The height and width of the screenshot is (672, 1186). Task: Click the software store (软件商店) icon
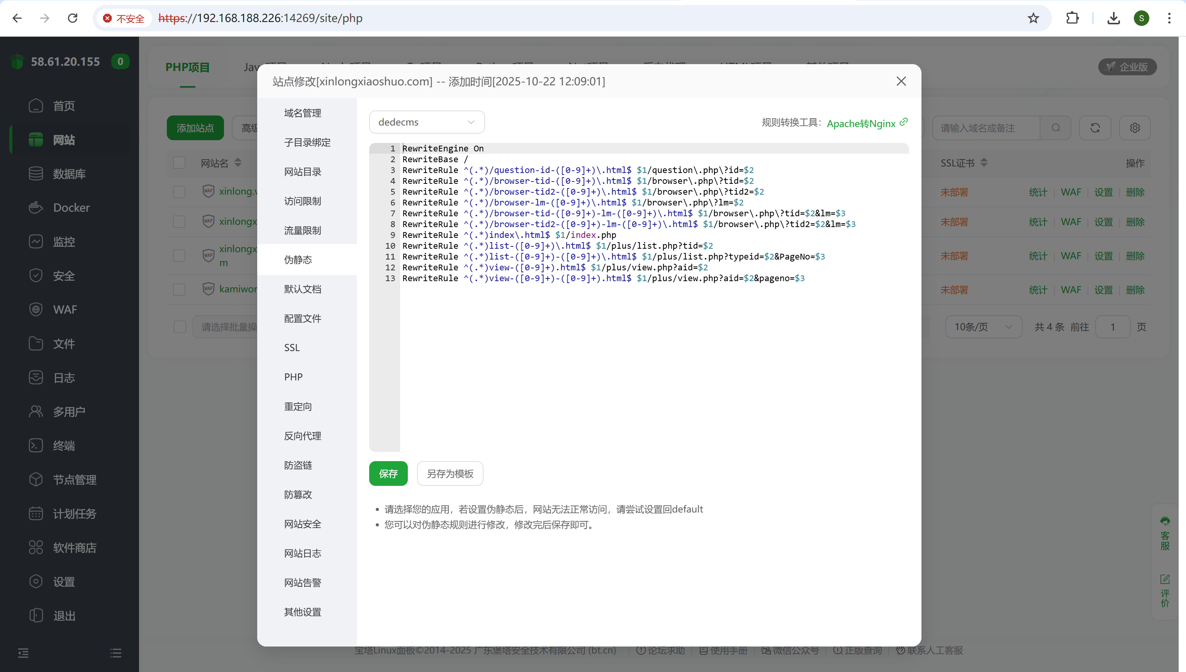tap(36, 547)
